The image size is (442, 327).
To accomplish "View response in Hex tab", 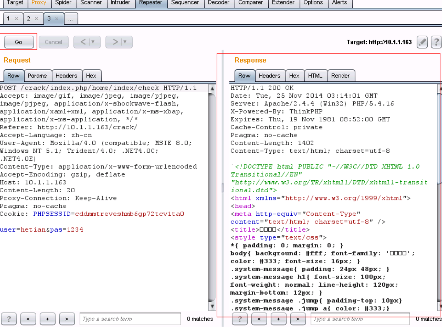I will click(x=294, y=76).
